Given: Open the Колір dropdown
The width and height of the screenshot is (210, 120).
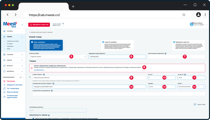Looking at the screenshot, I should pos(191,87).
